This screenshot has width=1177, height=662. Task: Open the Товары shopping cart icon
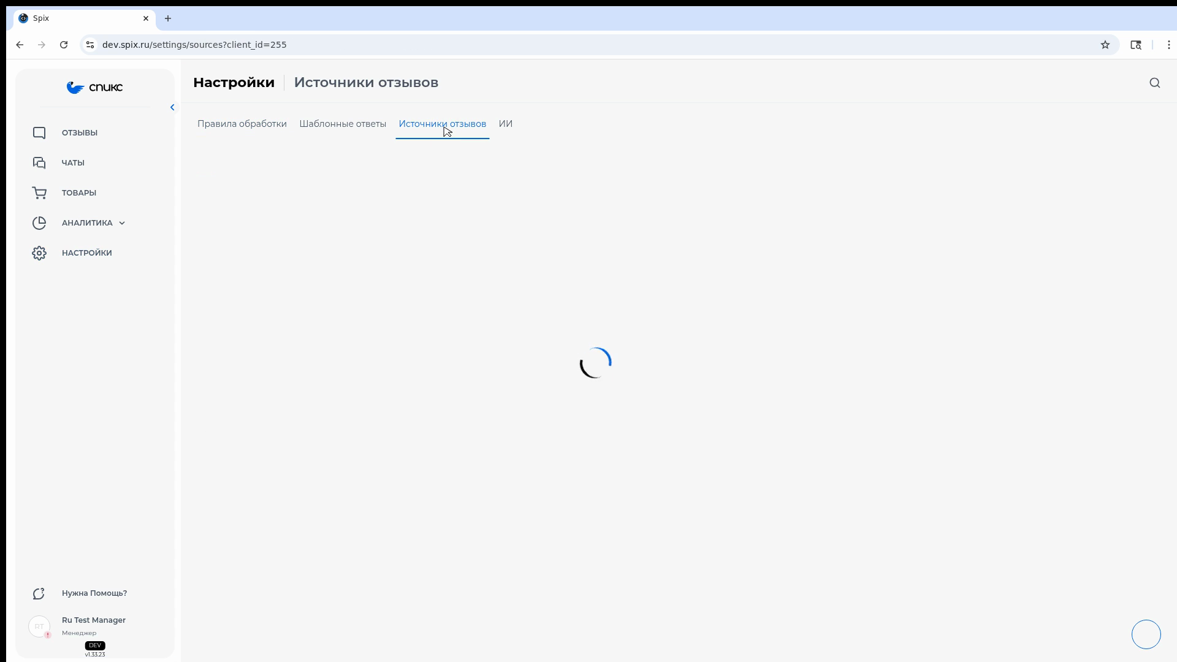[39, 193]
